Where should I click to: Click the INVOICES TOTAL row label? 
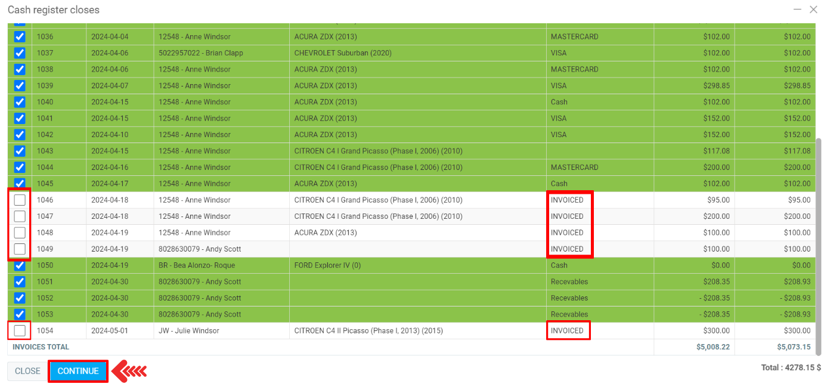pyautogui.click(x=41, y=347)
